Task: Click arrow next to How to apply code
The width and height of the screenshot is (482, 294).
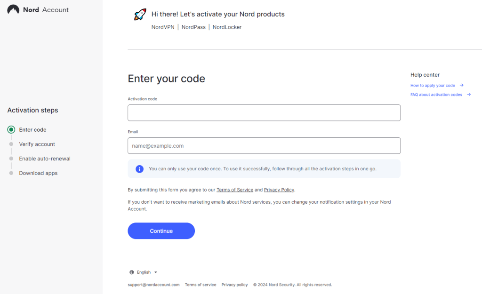Action: 462,86
